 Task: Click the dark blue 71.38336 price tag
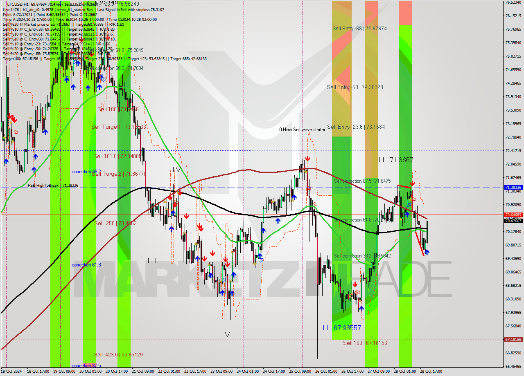[x=513, y=188]
